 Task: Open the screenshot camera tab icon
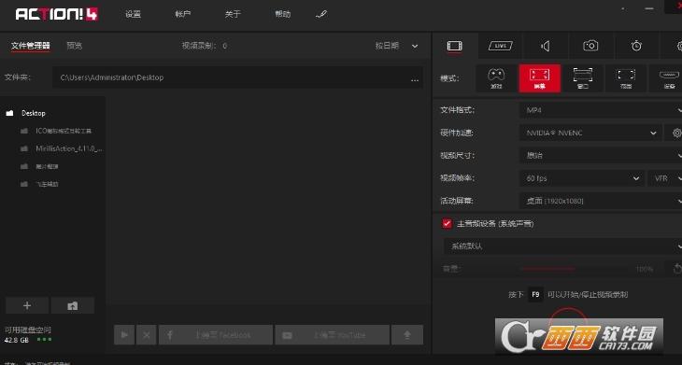point(590,46)
